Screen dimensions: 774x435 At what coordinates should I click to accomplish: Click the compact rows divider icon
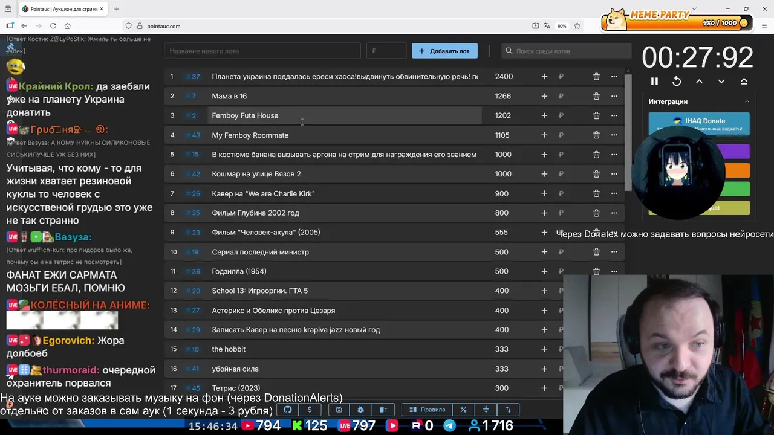tap(486, 410)
